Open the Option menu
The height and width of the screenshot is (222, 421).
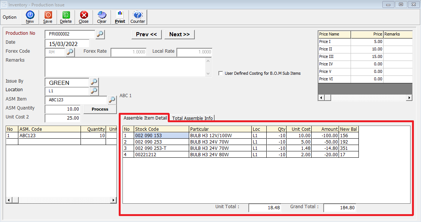10,17
